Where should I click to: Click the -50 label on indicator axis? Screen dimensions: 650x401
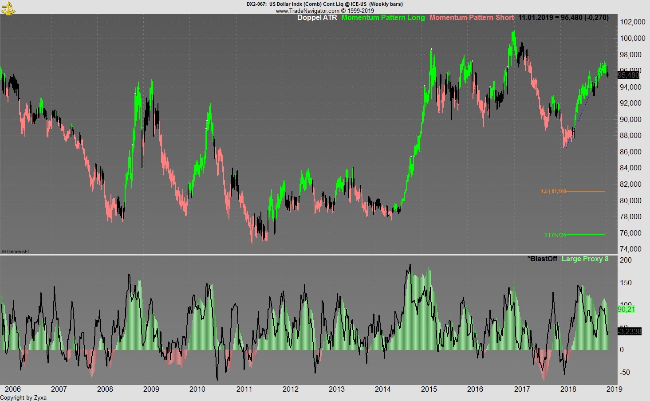pos(624,372)
